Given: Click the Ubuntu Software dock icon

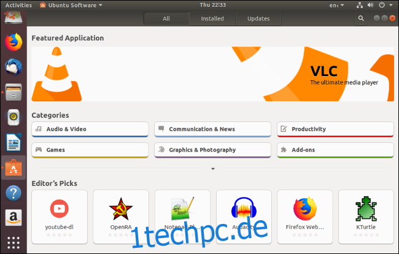Looking at the screenshot, I should click(14, 167).
